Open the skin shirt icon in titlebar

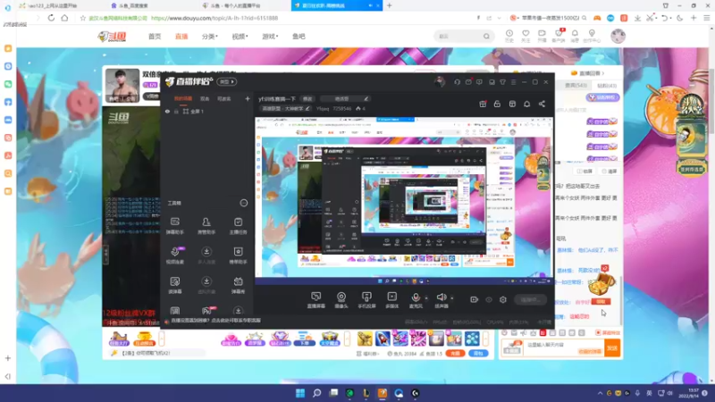pyautogui.click(x=502, y=82)
